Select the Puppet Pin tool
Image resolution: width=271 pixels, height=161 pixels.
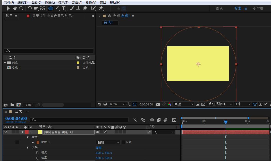[x=101, y=8]
